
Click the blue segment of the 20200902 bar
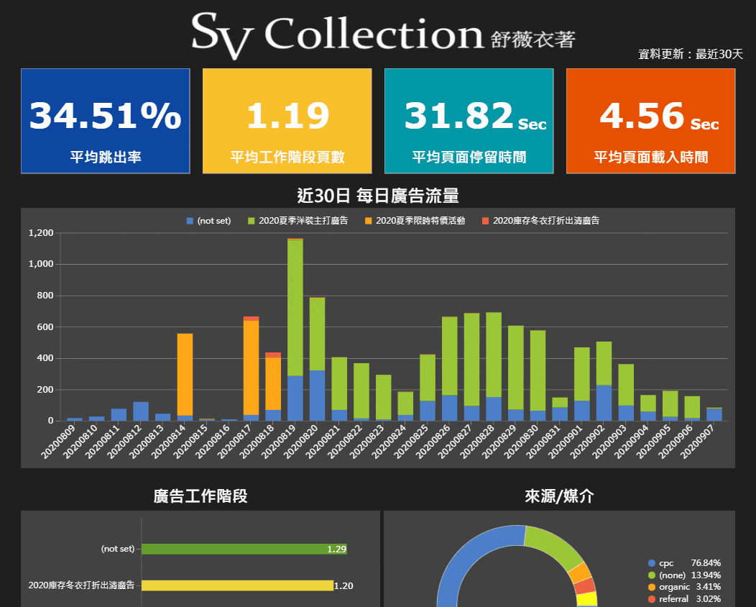[604, 403]
